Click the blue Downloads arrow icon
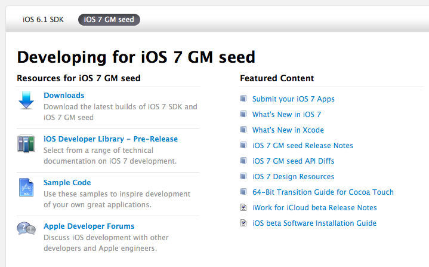The image size is (429, 267). tap(26, 100)
